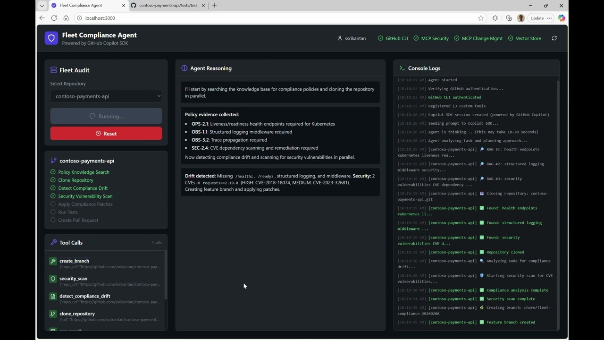Click the 'GitHub CLI authenticated' log line
The width and height of the screenshot is (604, 340).
(439, 97)
